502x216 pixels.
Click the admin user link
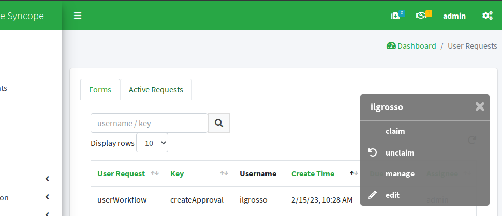pos(454,16)
